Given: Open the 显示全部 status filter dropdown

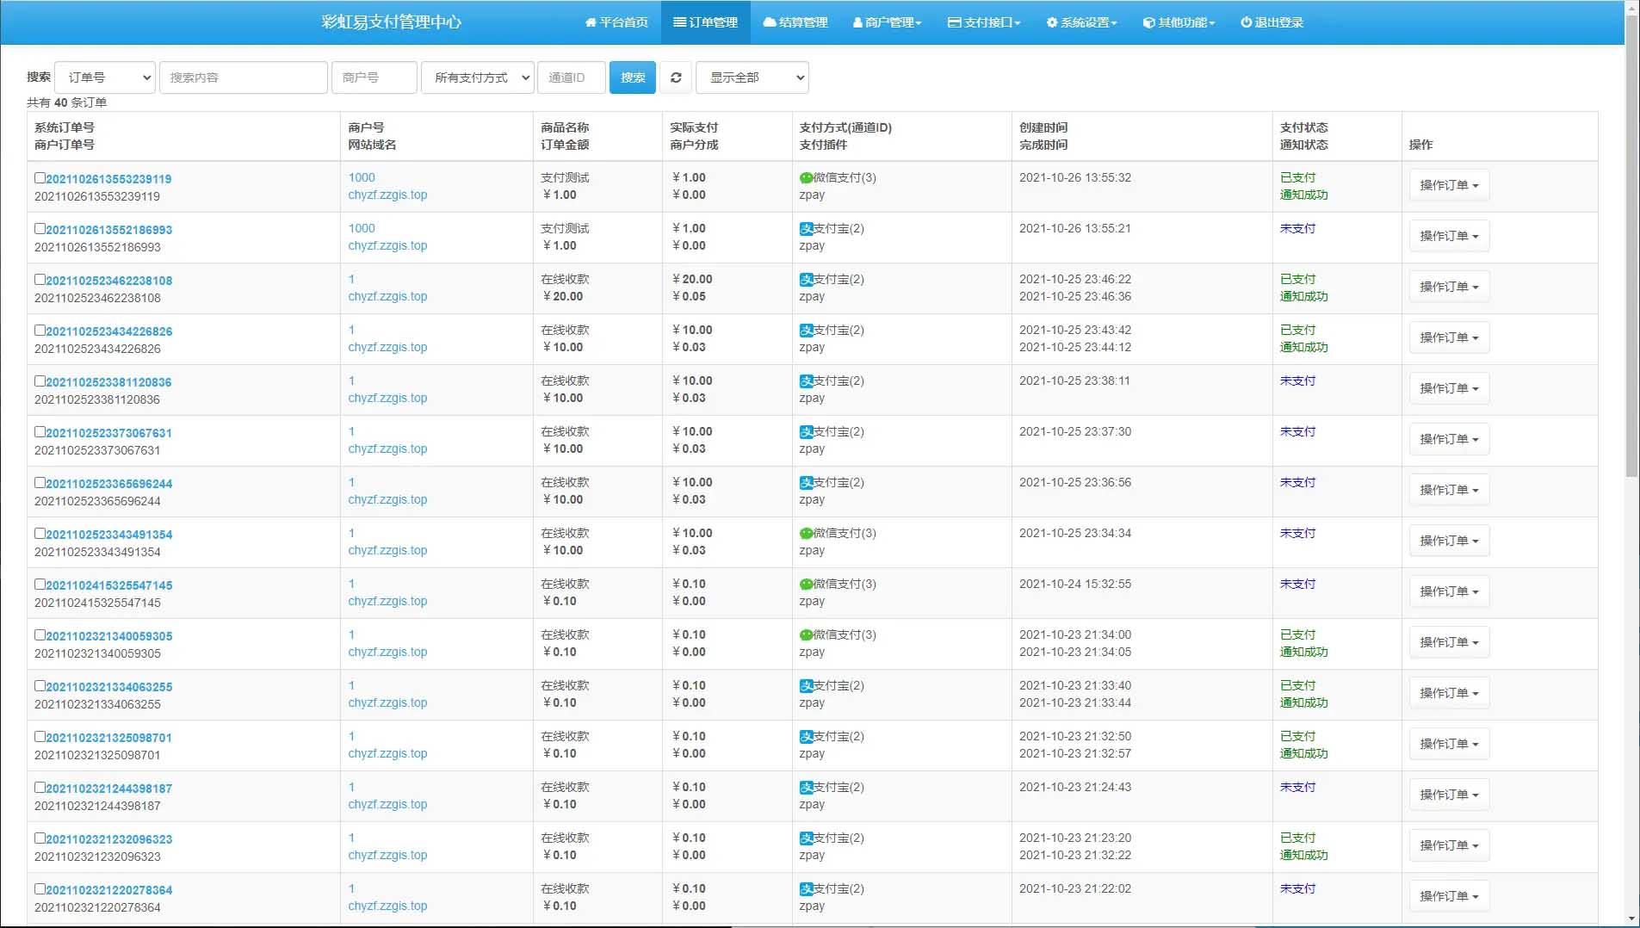Looking at the screenshot, I should pyautogui.click(x=752, y=77).
